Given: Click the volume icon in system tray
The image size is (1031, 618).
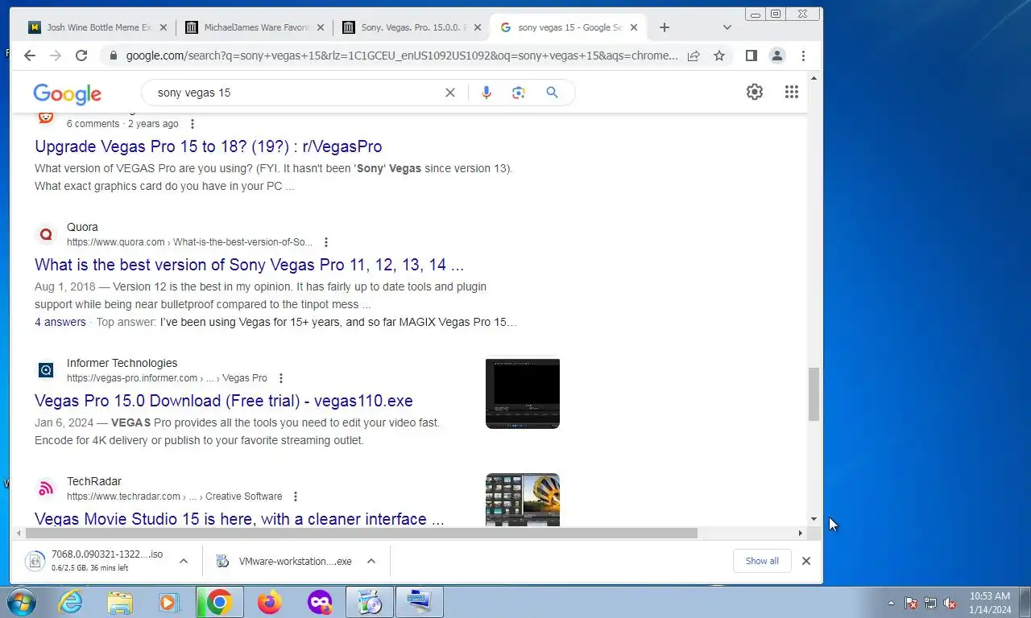Looking at the screenshot, I should click(x=950, y=603).
